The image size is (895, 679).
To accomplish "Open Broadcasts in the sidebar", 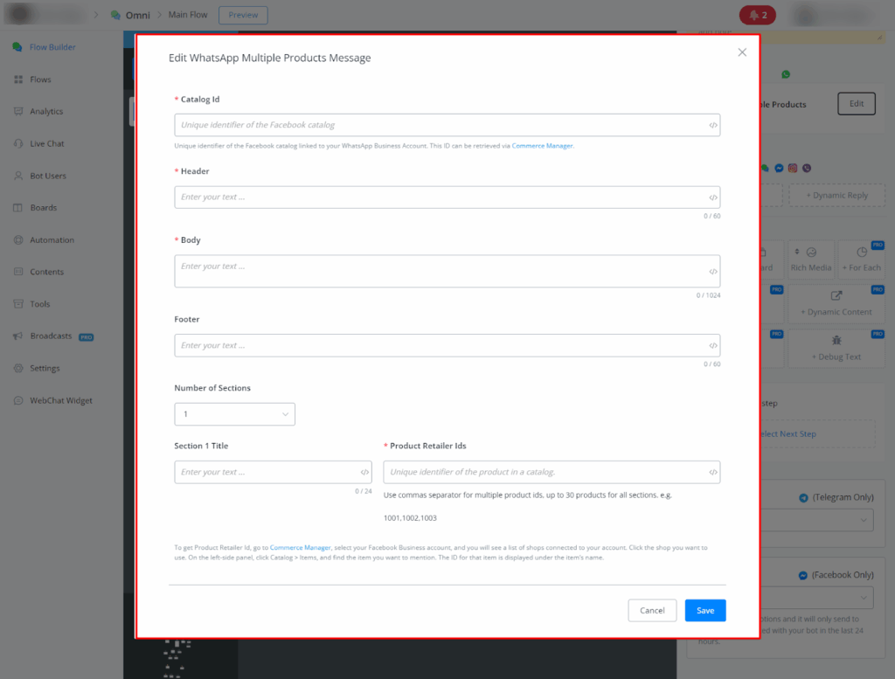I will coord(51,336).
